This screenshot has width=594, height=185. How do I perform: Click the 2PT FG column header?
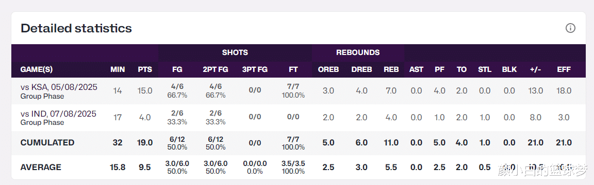215,69
